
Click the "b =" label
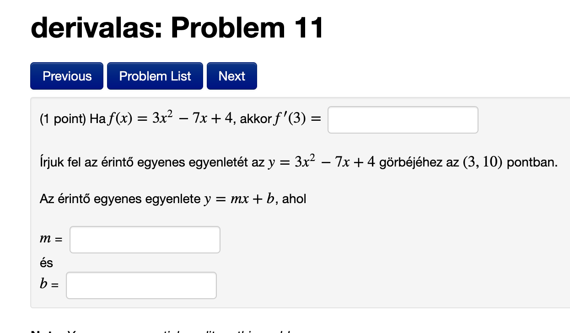(49, 285)
